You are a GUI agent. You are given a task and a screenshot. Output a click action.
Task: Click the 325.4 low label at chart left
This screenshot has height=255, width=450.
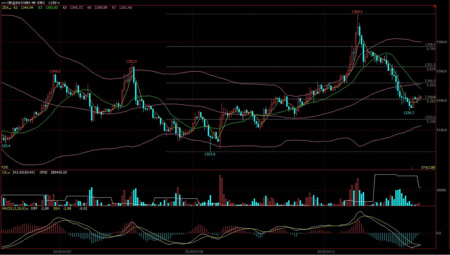(x=6, y=146)
